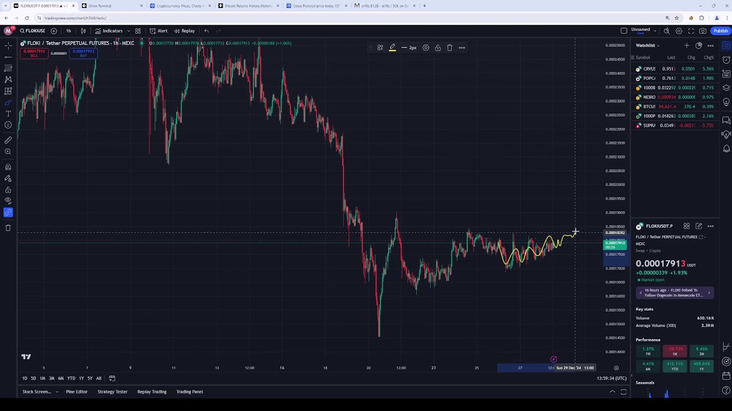This screenshot has height=411, width=732.
Task: Open the Fibonacci tools in left toolbar
Action: (8, 68)
